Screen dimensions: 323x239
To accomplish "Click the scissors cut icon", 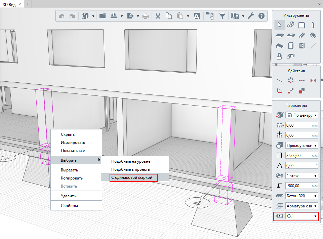I will (158, 15).
